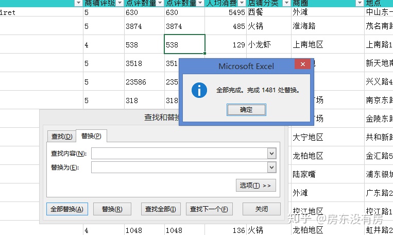The height and width of the screenshot is (235, 393).
Task: Select the 茂名南路 address cell
Action: coord(379,26)
